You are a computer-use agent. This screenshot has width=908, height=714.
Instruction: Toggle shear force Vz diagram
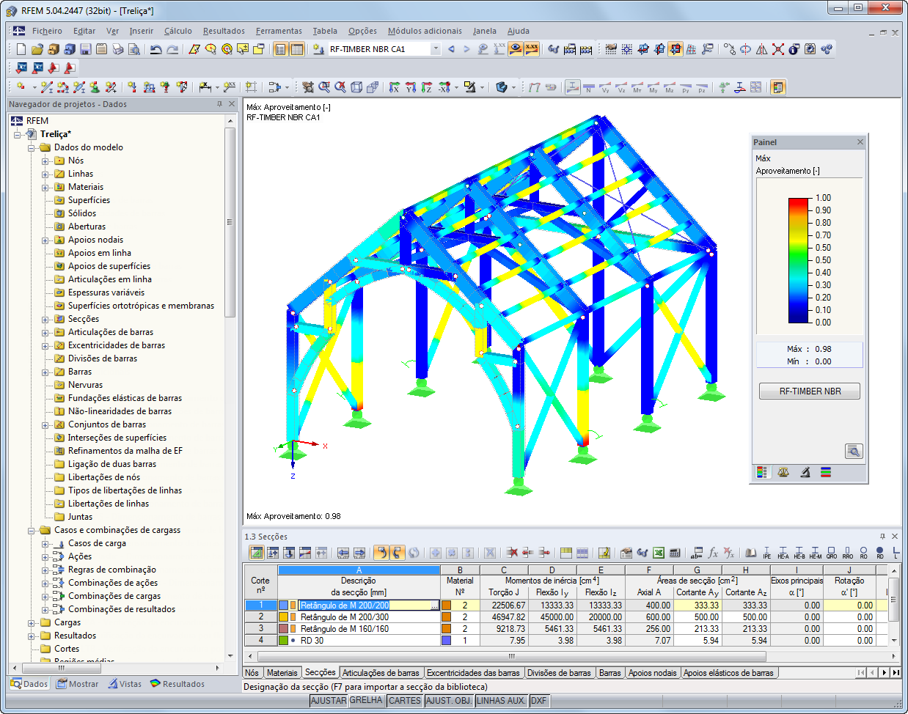coord(621,87)
